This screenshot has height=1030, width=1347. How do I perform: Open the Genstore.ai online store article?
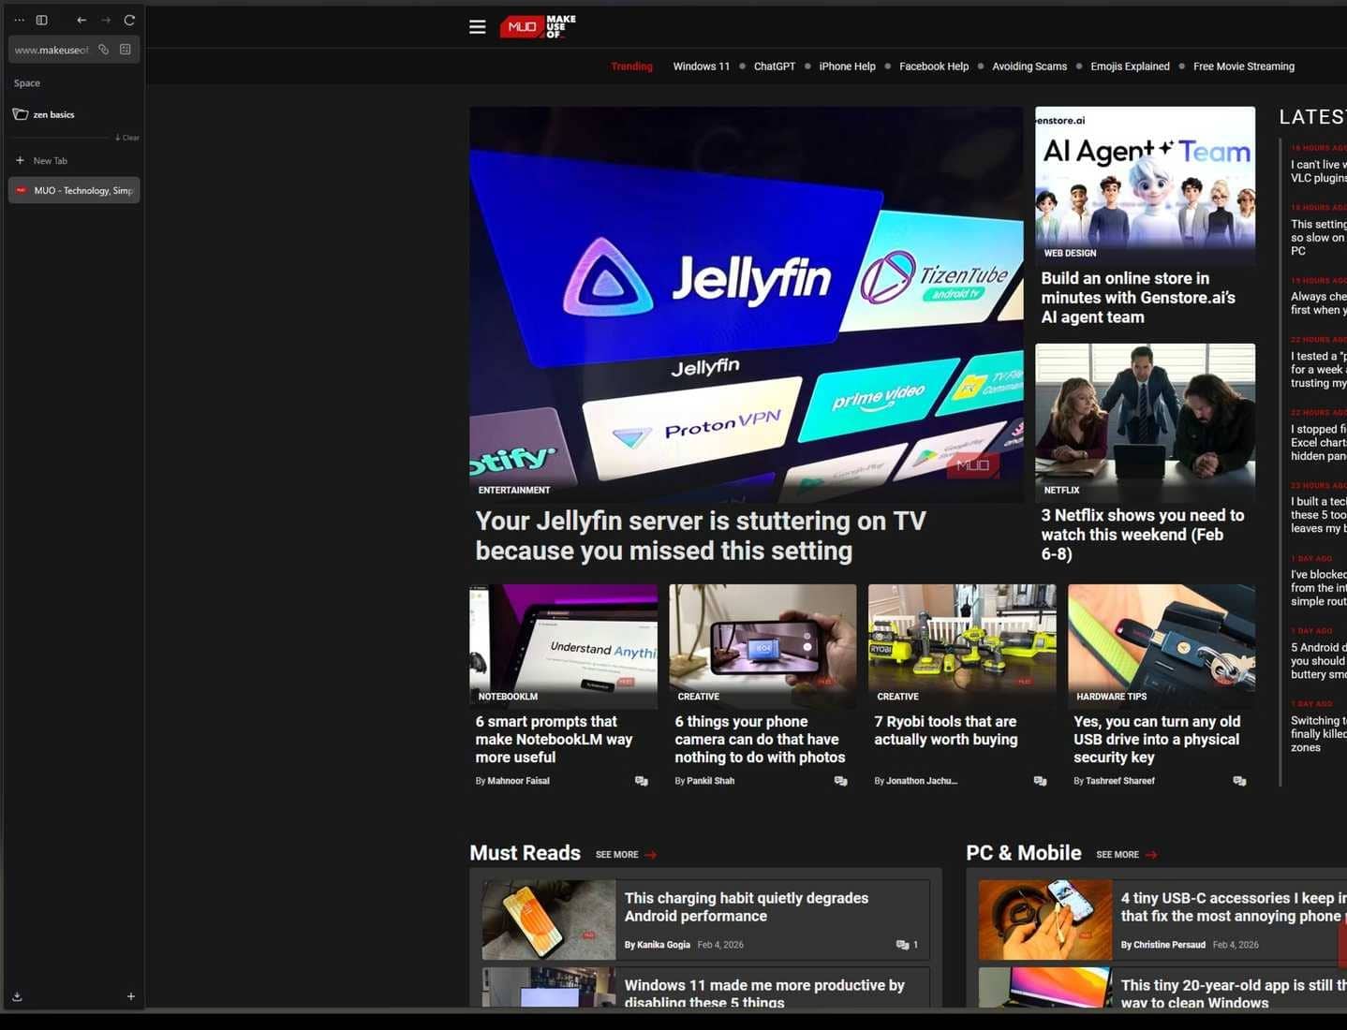(1138, 298)
